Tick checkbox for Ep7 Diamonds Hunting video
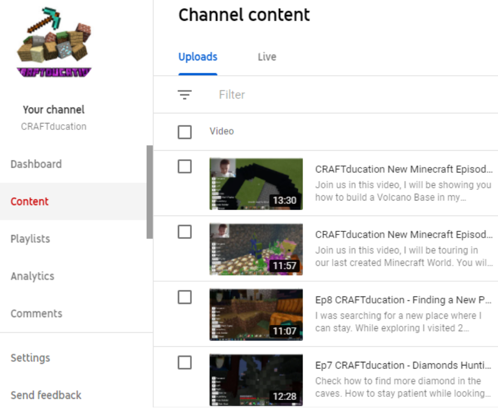498x418 pixels. point(184,363)
